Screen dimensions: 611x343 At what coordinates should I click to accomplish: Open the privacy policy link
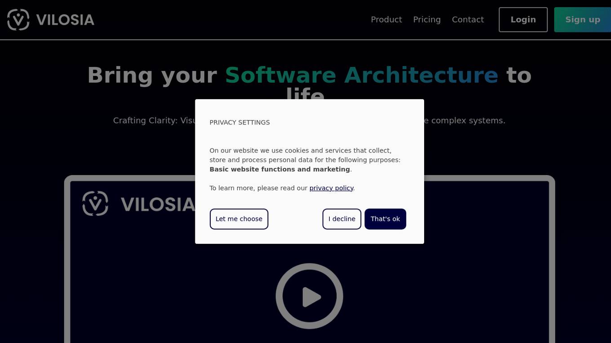coord(331,188)
